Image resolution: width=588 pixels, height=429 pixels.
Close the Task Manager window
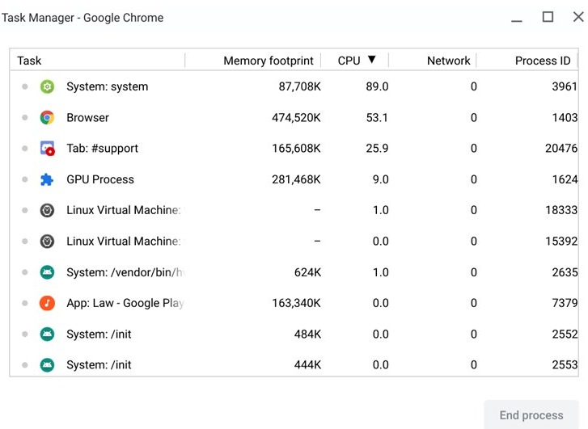(578, 17)
